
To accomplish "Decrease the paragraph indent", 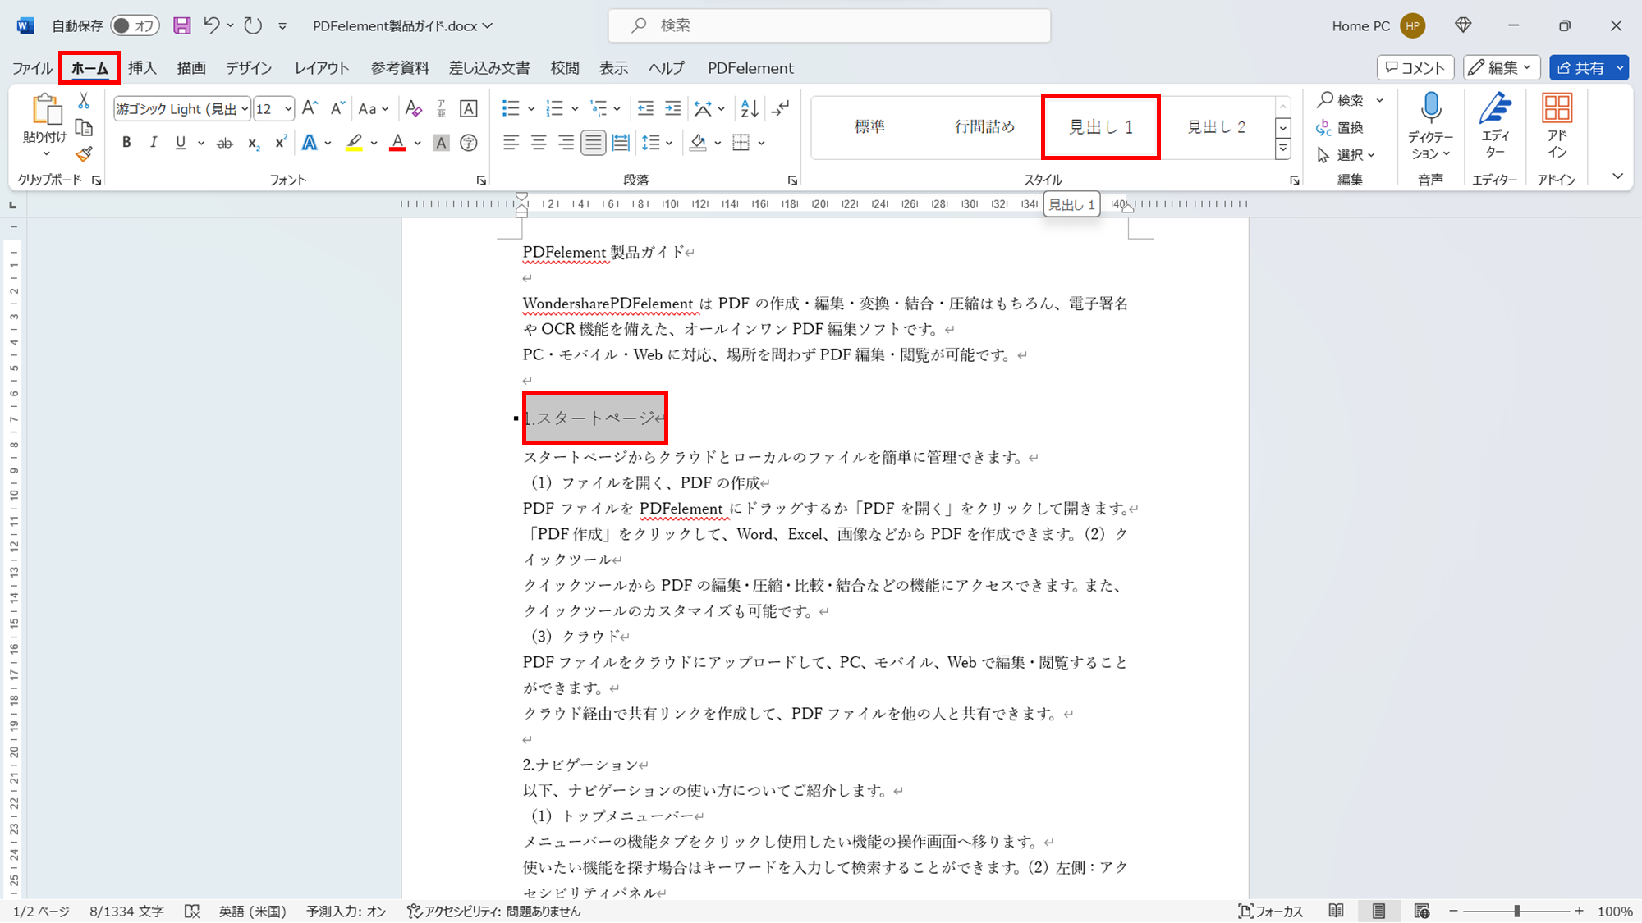I will click(x=645, y=108).
